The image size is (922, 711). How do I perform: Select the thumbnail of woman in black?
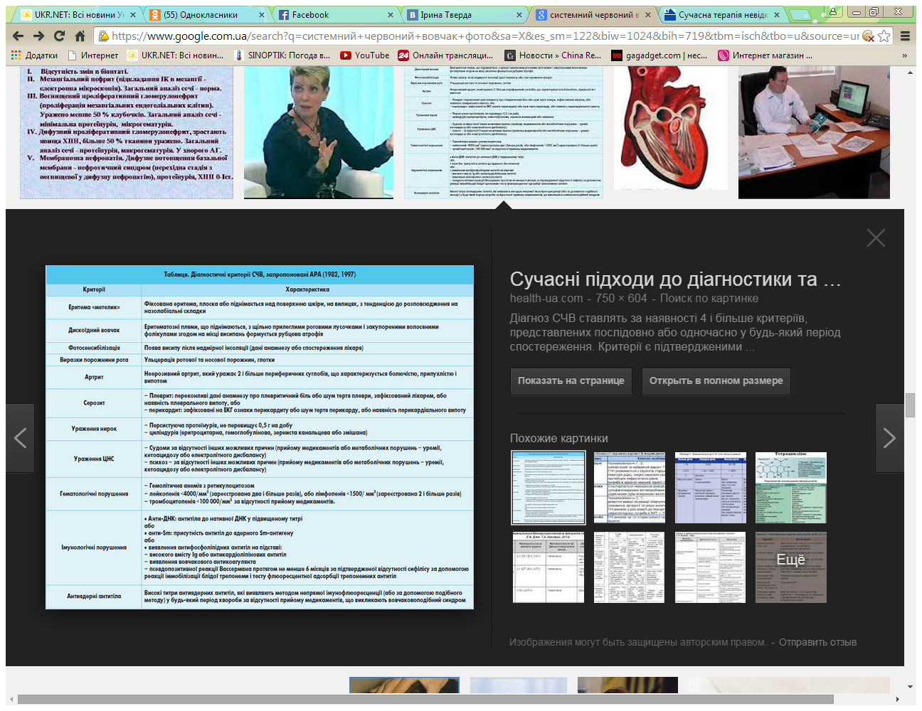[319, 132]
